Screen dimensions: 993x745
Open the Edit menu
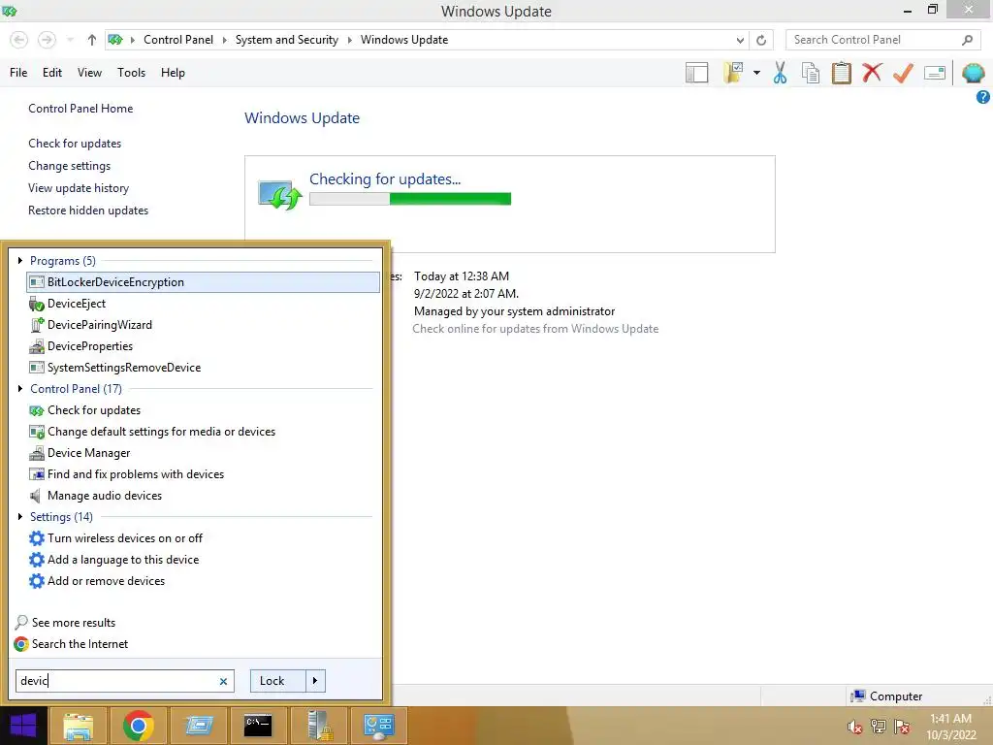[x=52, y=72]
